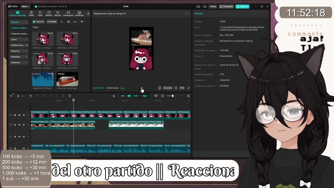Toggle preview axis in timeline toolbar
Image resolution: width=334 pixels, height=188 pixels.
[144, 96]
